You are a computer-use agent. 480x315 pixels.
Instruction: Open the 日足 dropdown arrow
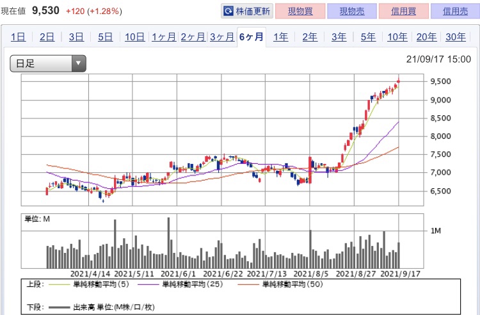tap(79, 63)
